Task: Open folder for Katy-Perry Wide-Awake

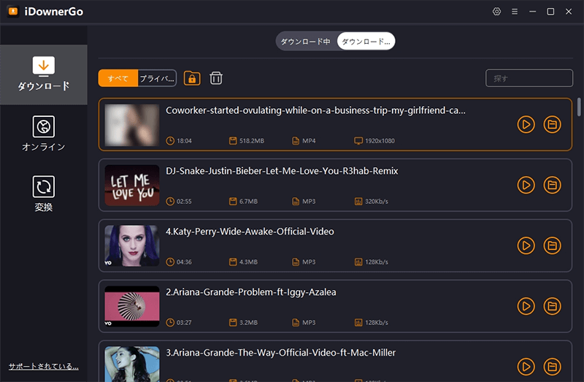Action: pos(552,245)
